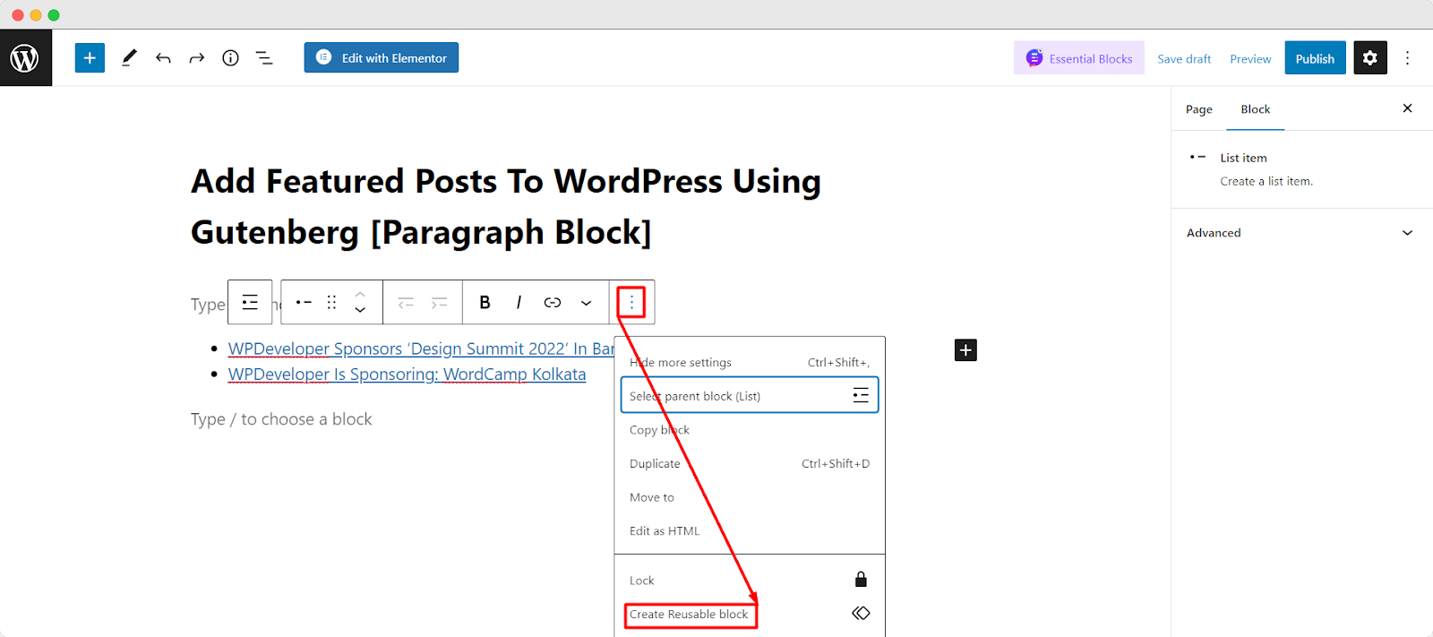This screenshot has height=637, width=1433.
Task: Outdent the list item
Action: [x=406, y=303]
